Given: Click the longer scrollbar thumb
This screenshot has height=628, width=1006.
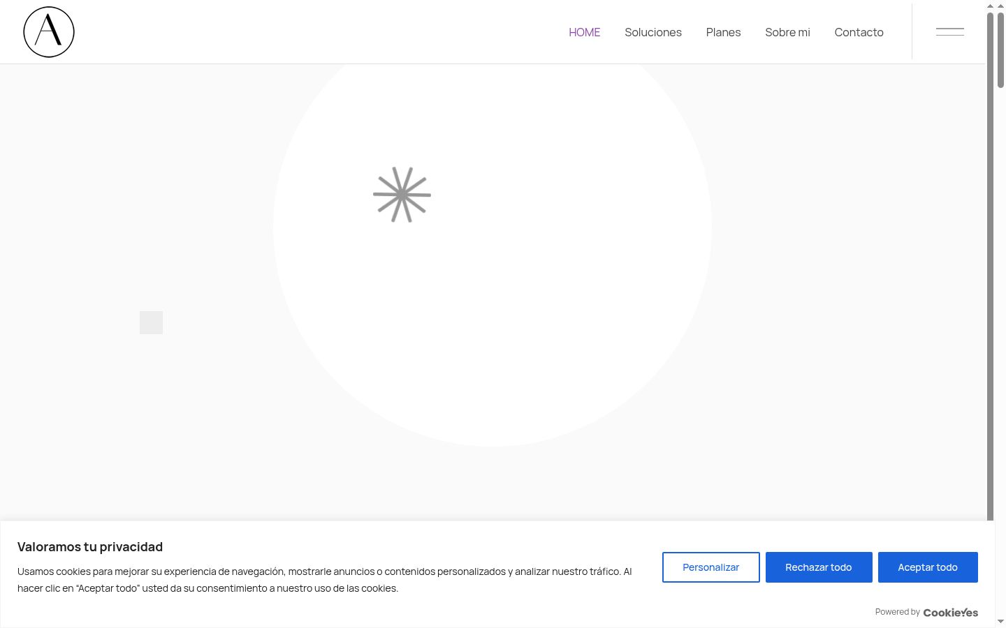Looking at the screenshot, I should [x=990, y=265].
